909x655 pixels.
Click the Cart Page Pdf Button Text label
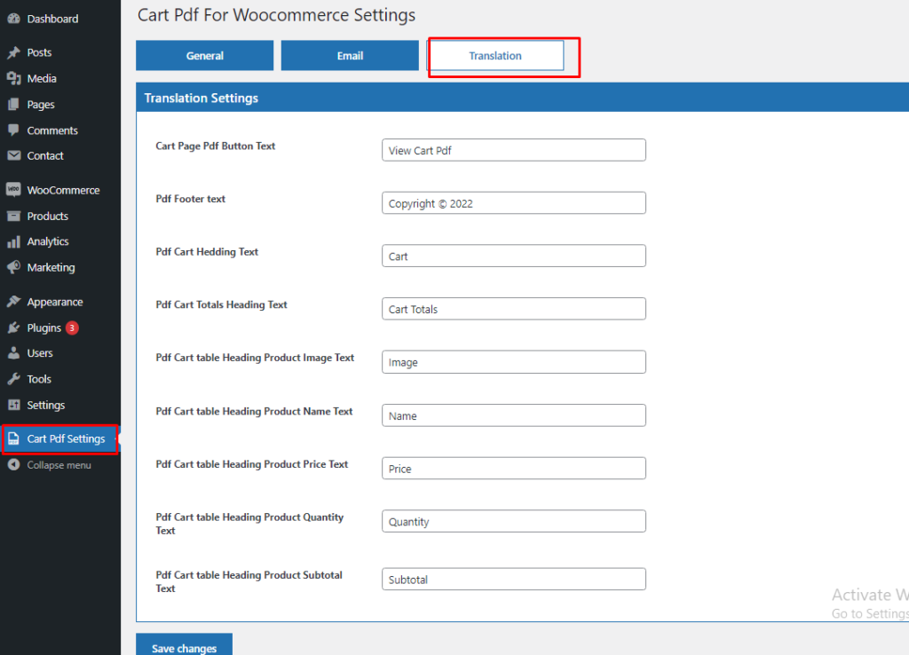215,146
